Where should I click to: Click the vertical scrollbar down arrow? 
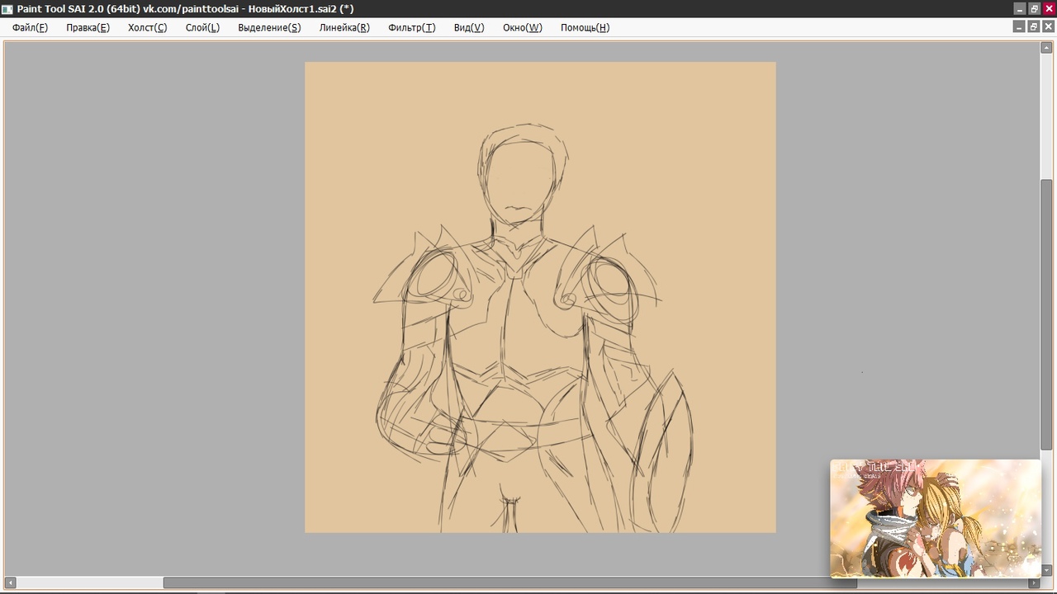1045,569
